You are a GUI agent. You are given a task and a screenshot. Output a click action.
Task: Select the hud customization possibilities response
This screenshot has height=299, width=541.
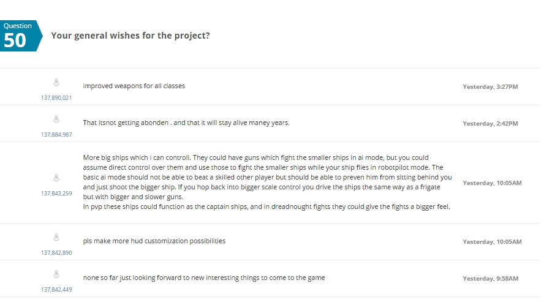[x=154, y=241]
